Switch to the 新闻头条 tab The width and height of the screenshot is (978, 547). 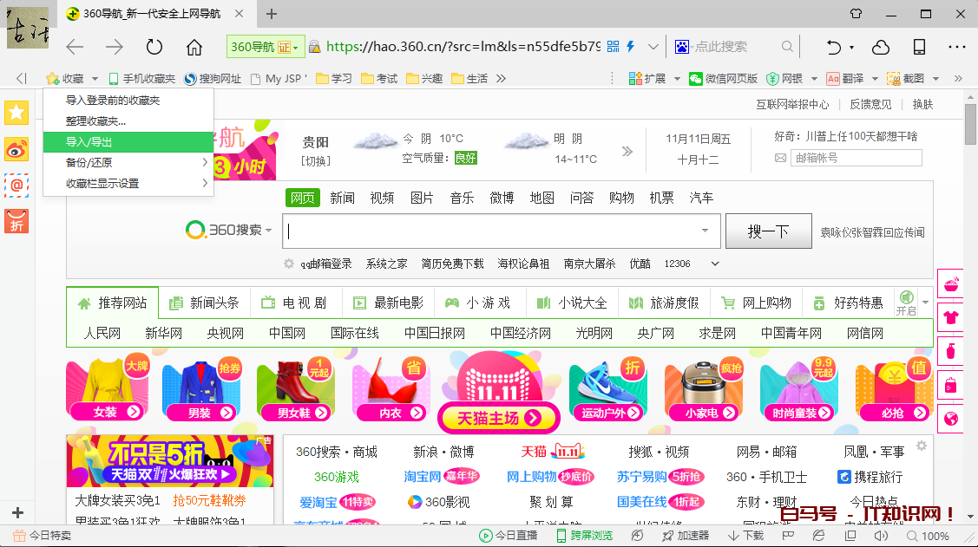pyautogui.click(x=205, y=303)
